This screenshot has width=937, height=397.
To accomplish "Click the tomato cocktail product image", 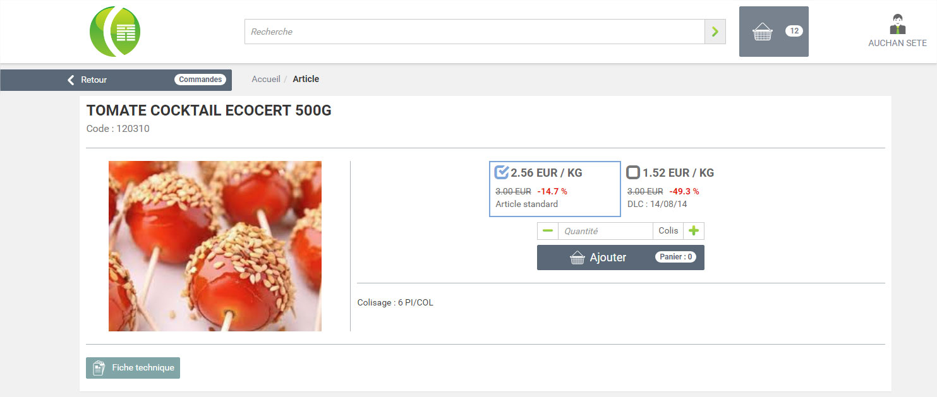I will tap(215, 246).
